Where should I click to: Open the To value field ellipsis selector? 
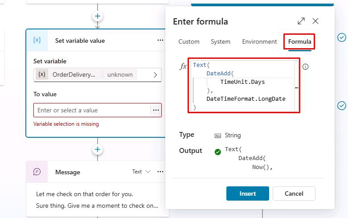[x=156, y=110]
